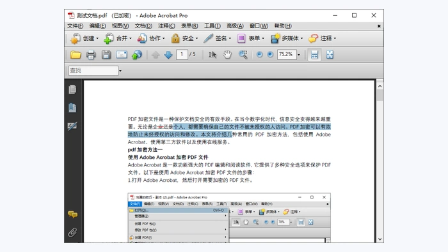Image resolution: width=448 pixels, height=252 pixels.
Task: Click the upload globe icon
Action: pos(137,55)
